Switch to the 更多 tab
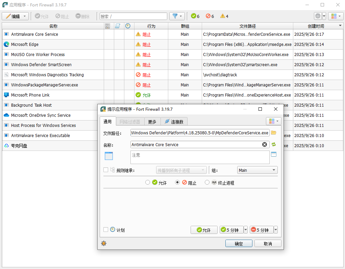 152,122
